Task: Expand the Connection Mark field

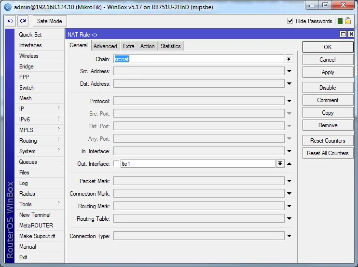Action: pyautogui.click(x=289, y=193)
